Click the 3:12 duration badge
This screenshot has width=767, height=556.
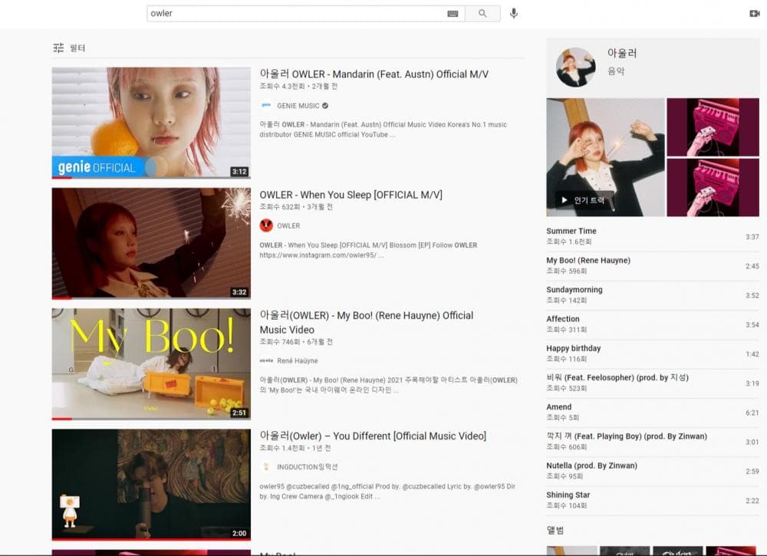[x=239, y=172]
